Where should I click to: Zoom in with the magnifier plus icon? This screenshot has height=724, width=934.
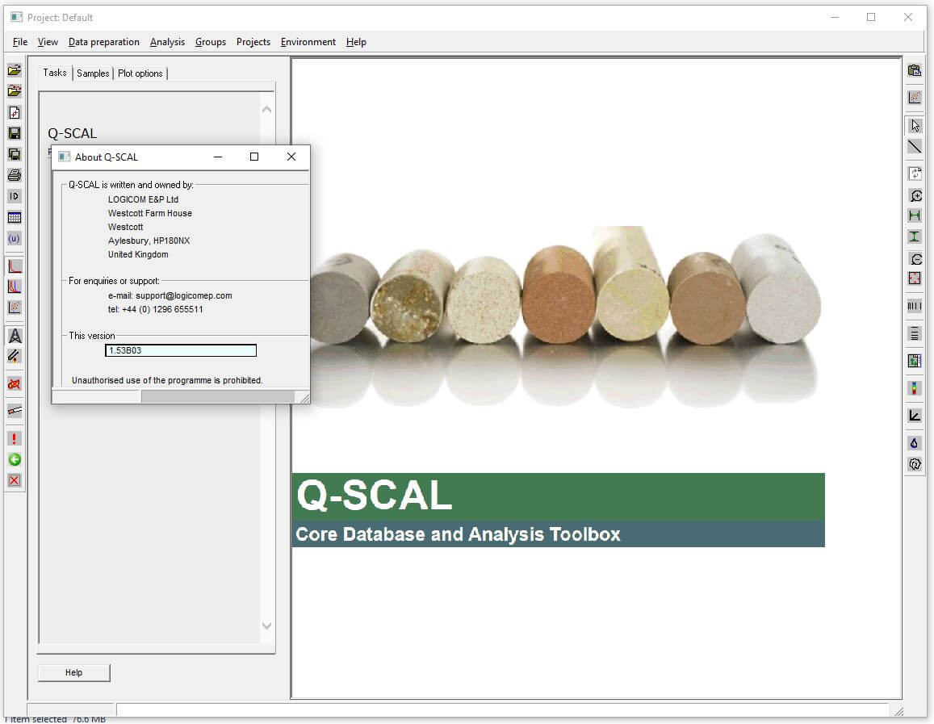915,195
